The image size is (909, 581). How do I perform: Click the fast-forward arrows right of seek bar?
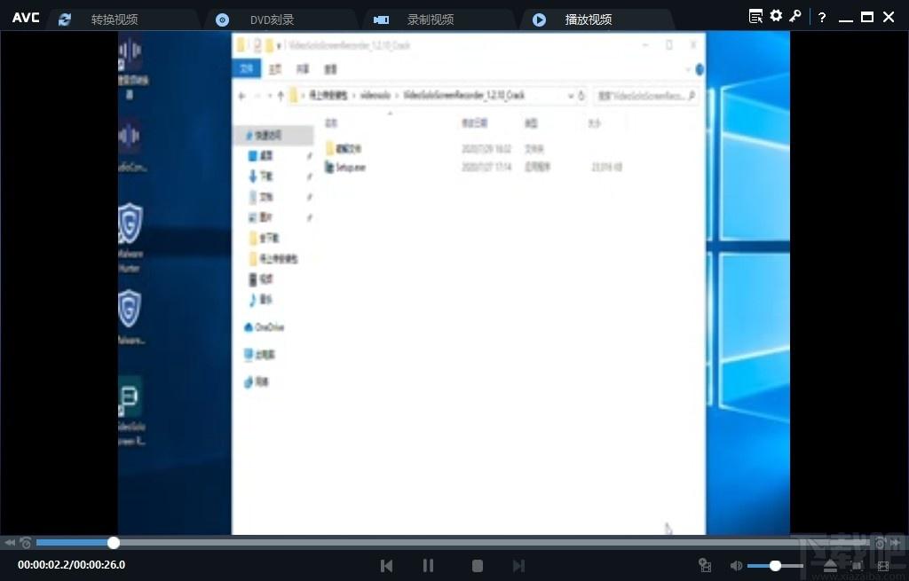897,543
